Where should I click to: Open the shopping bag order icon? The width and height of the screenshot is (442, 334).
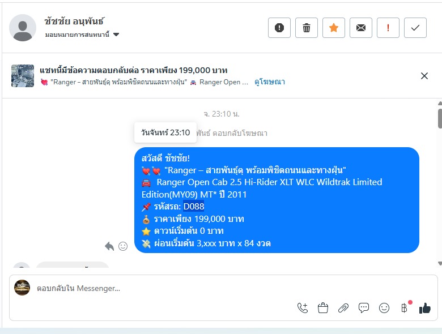coord(323,308)
